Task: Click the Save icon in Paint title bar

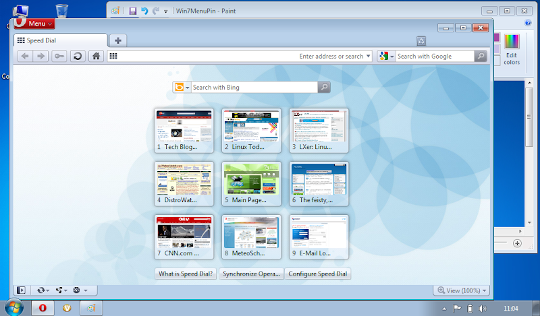Action: (x=132, y=11)
